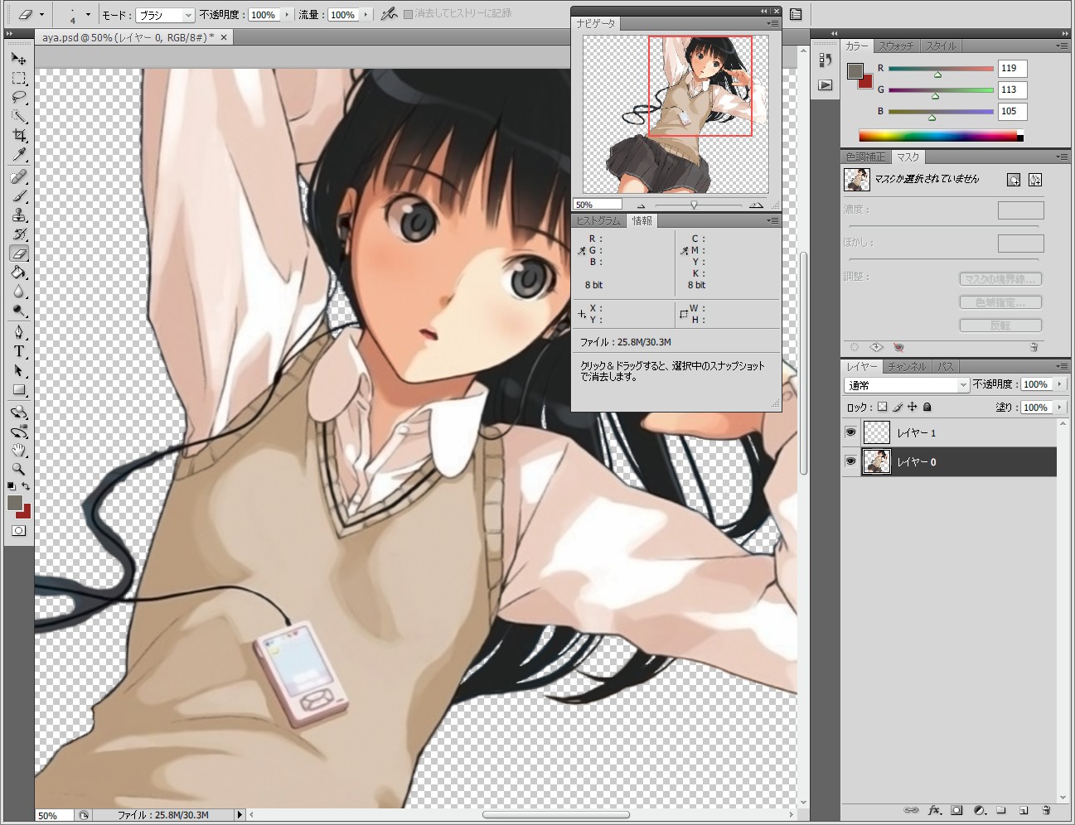Screen dimensions: 1075x825
Task: Click the link layers icon
Action: coord(911,810)
